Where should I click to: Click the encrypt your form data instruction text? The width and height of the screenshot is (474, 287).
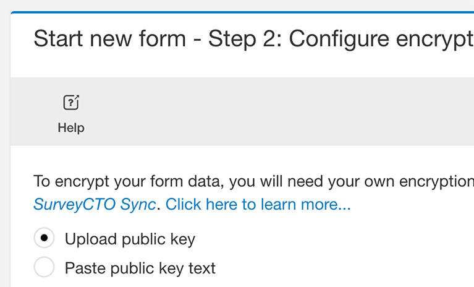[x=253, y=181]
